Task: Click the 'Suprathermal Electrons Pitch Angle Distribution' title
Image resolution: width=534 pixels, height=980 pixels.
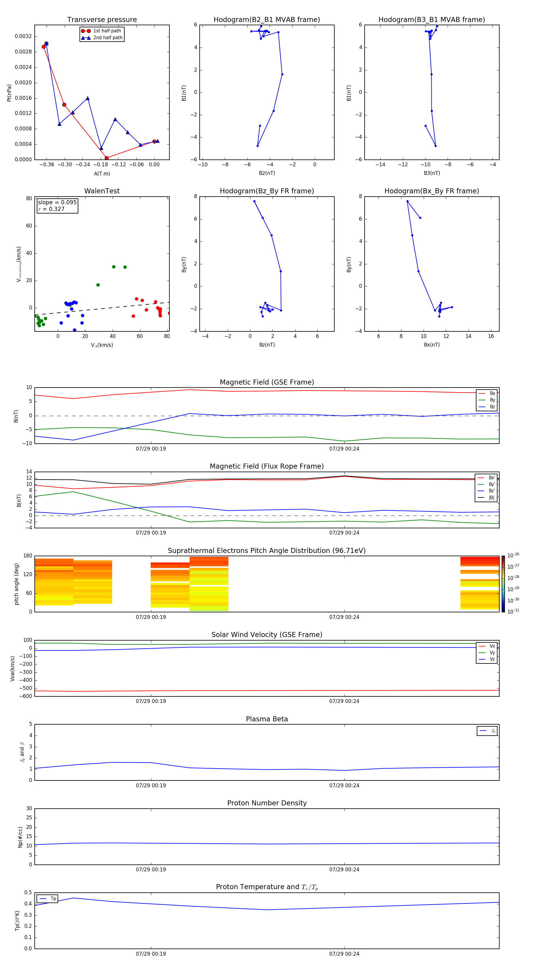Action: click(x=267, y=551)
